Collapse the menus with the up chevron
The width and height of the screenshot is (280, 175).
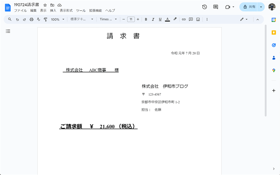(x=258, y=20)
